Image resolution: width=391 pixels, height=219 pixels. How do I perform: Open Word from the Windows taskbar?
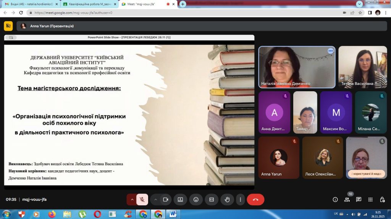(173, 214)
